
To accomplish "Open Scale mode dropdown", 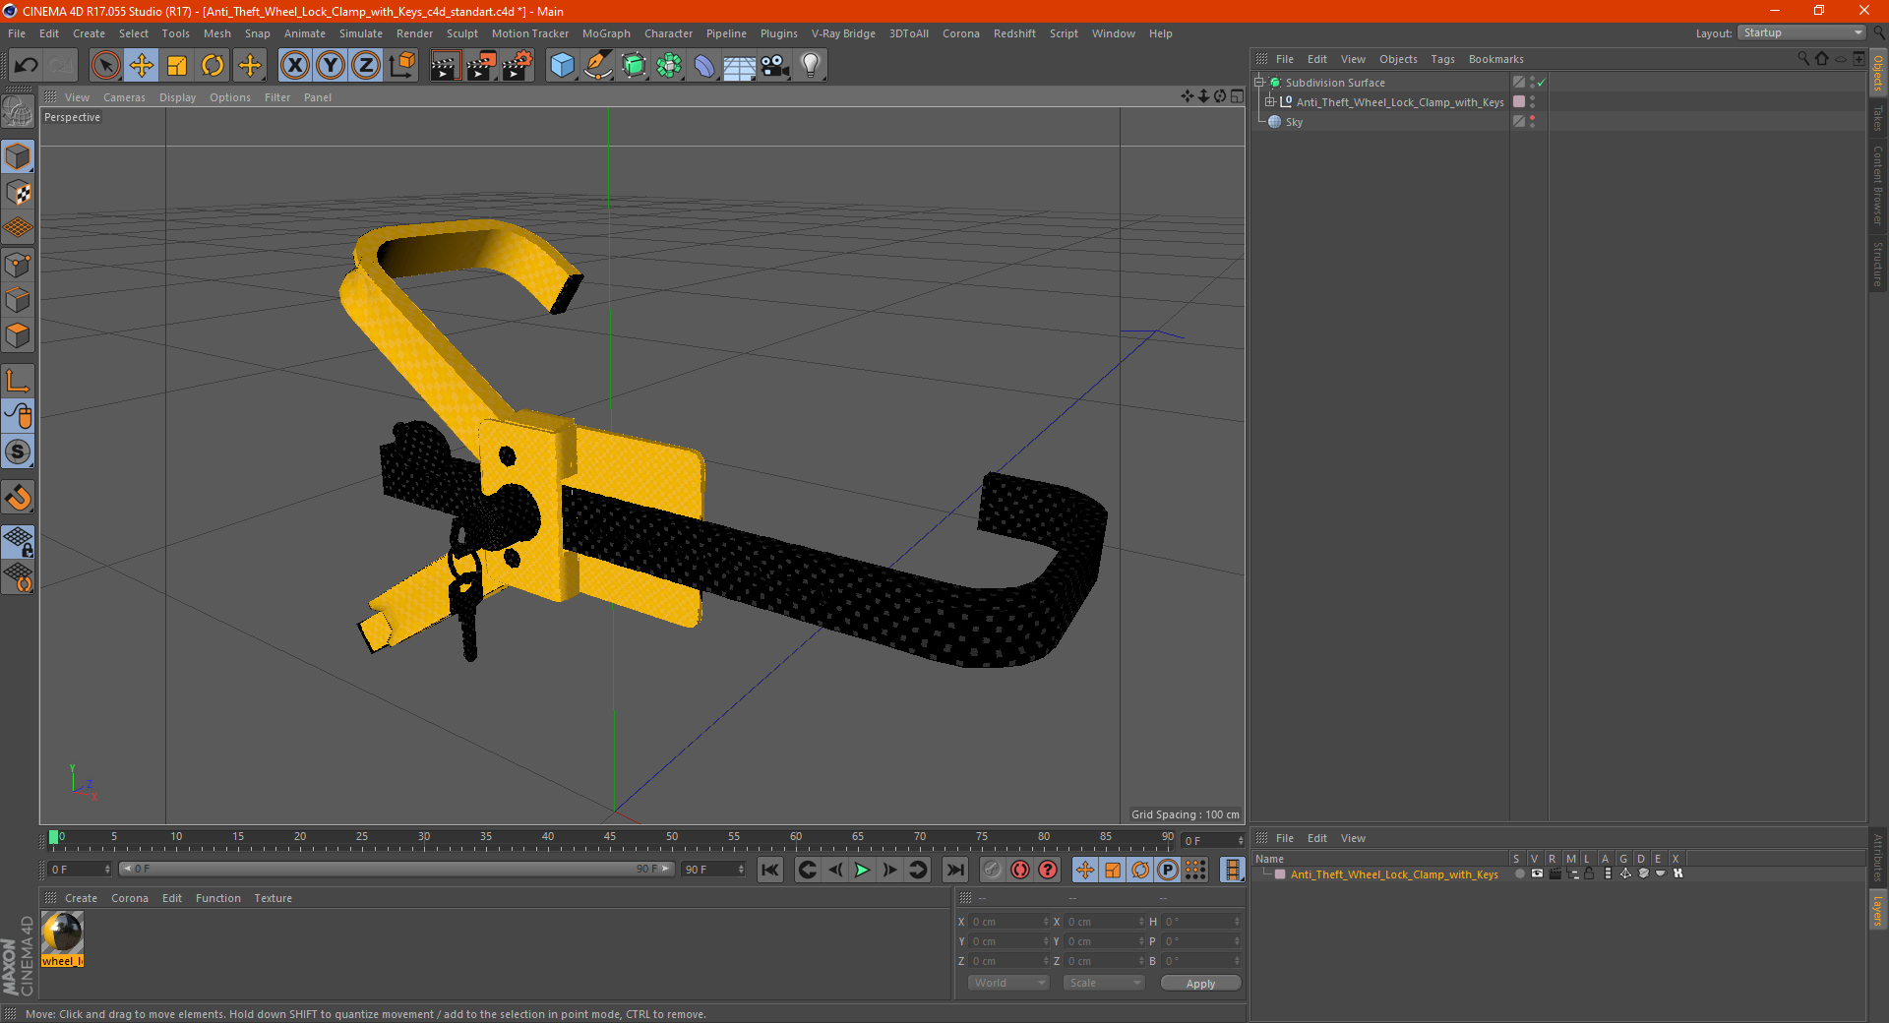I will tap(1104, 983).
